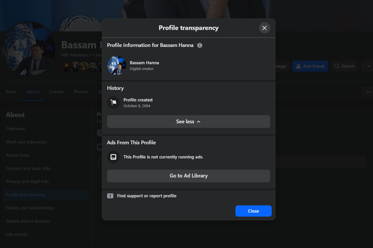Click the ads monitor icon in dialog

[x=113, y=157]
